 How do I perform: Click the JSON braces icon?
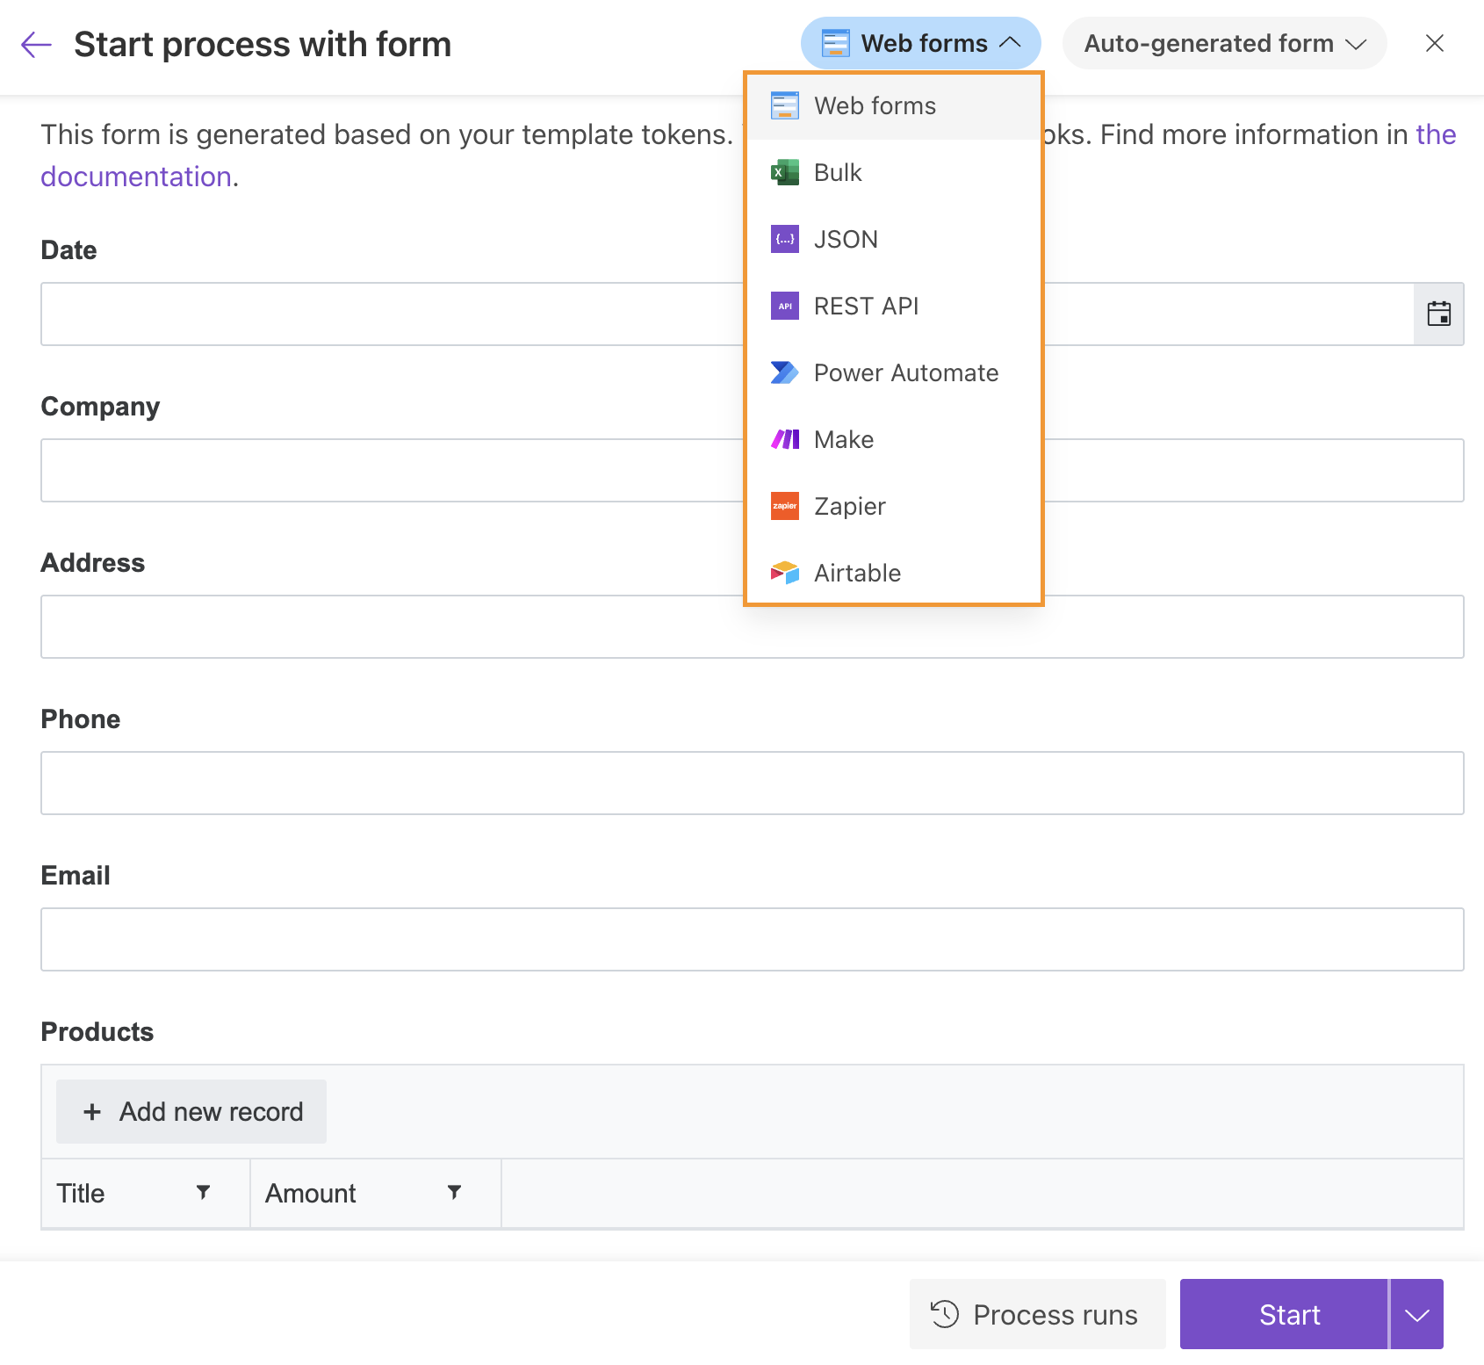(784, 239)
